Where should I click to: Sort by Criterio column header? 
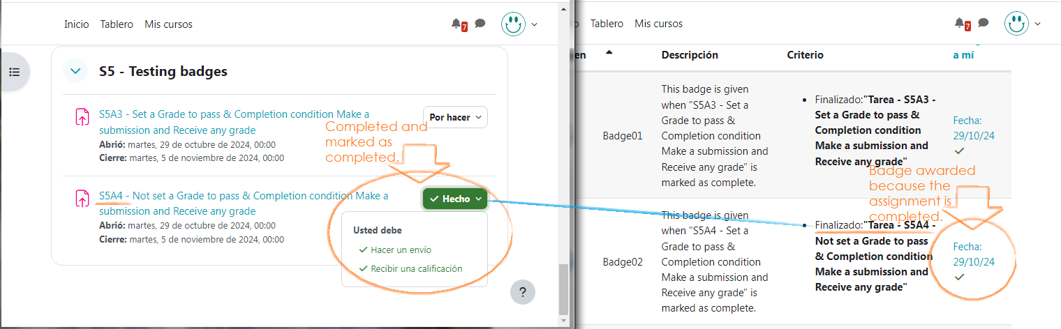pos(806,54)
